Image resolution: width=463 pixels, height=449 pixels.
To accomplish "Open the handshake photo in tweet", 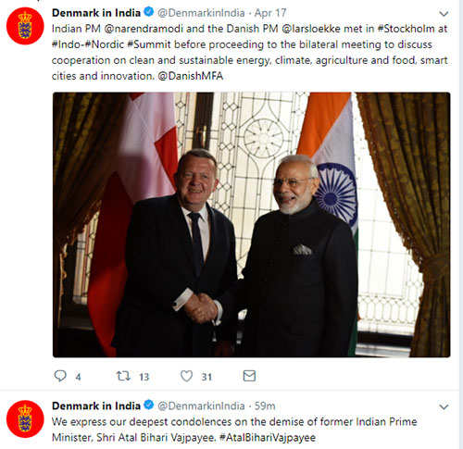I will click(x=251, y=225).
